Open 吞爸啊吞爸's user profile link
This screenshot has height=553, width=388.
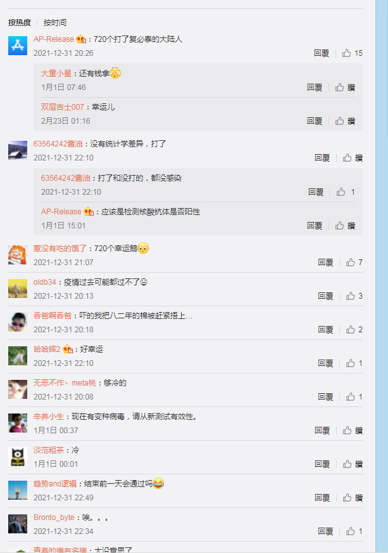point(53,315)
